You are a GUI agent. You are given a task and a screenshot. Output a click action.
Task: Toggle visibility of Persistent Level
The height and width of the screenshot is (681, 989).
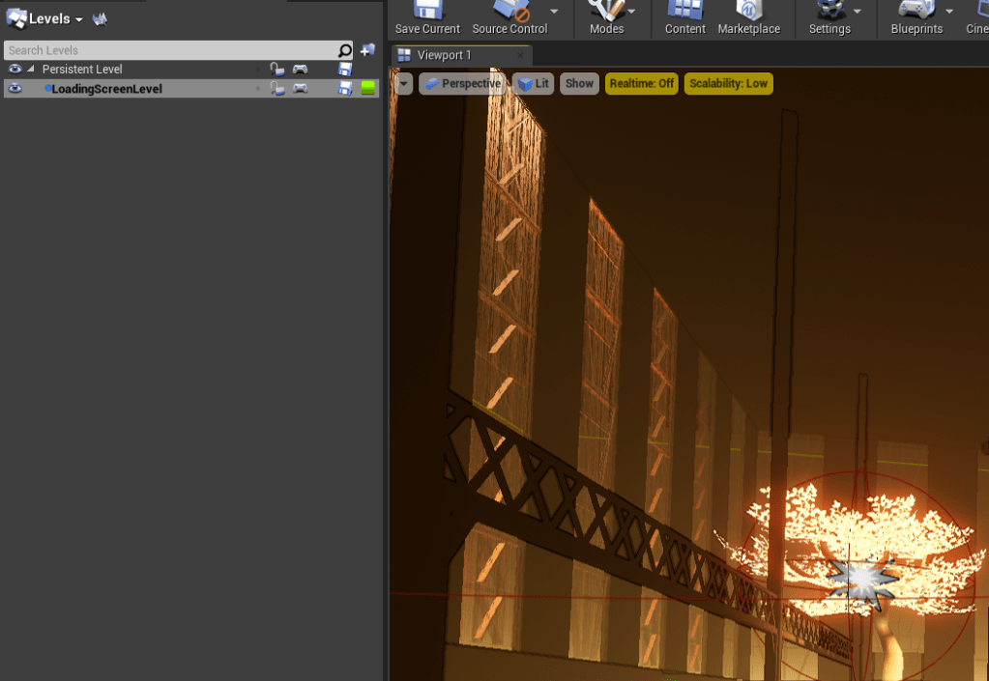point(15,70)
